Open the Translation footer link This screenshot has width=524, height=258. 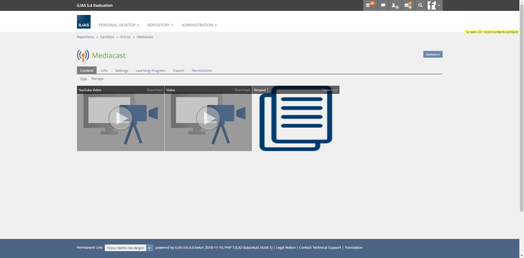pyautogui.click(x=353, y=247)
